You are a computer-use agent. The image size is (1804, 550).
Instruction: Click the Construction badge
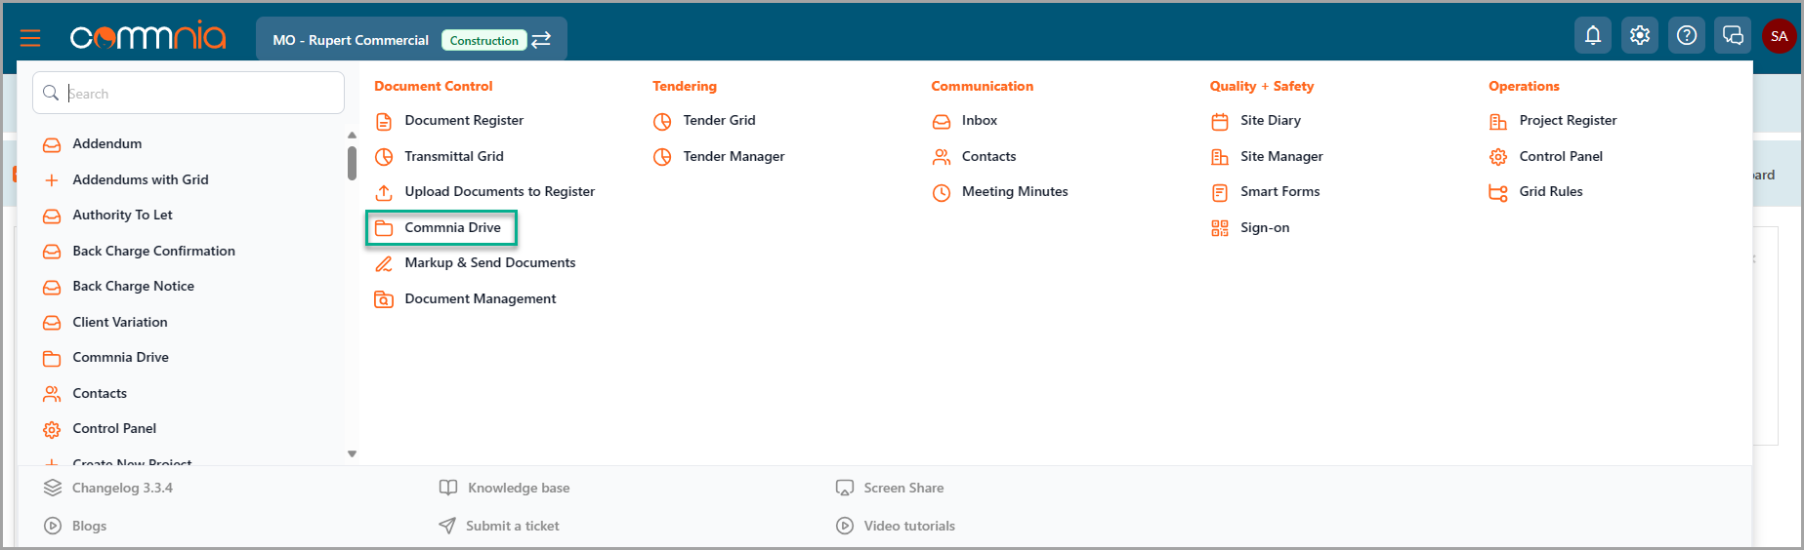pyautogui.click(x=484, y=40)
